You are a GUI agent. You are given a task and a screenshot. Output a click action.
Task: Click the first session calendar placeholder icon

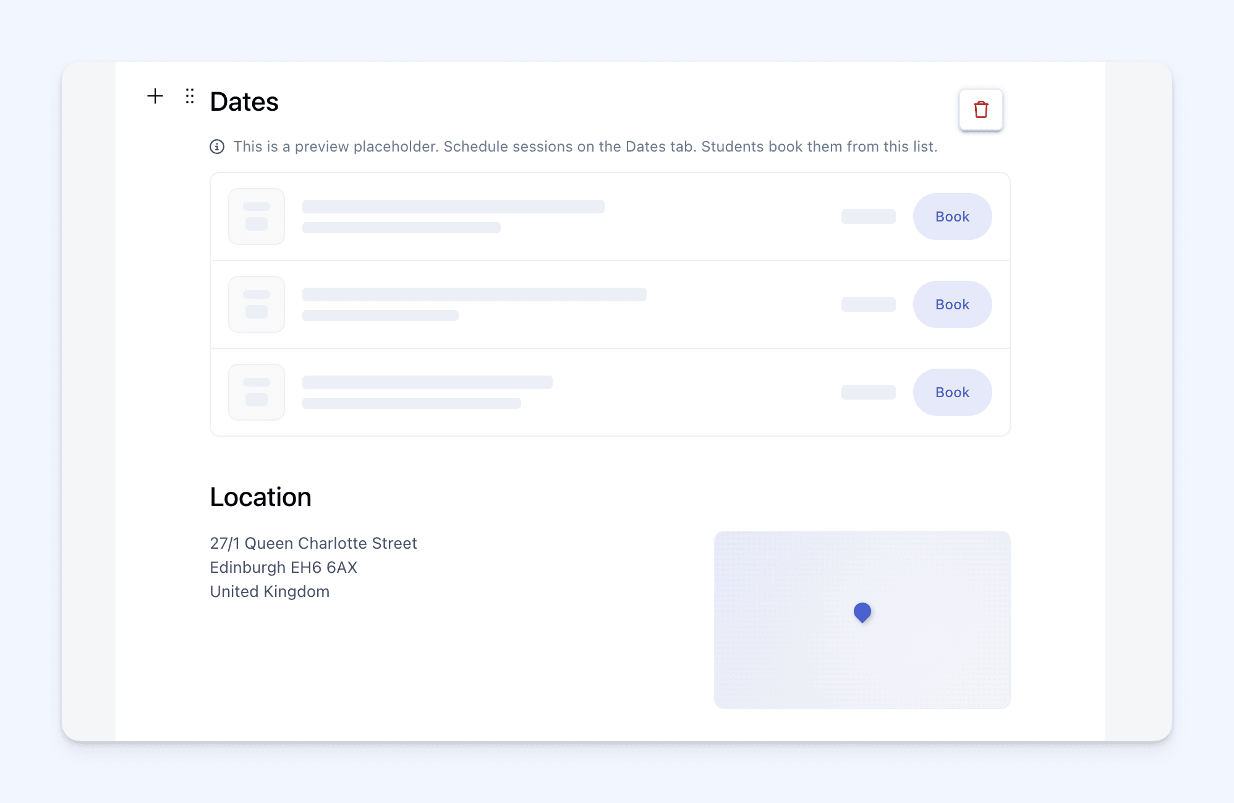(x=257, y=217)
